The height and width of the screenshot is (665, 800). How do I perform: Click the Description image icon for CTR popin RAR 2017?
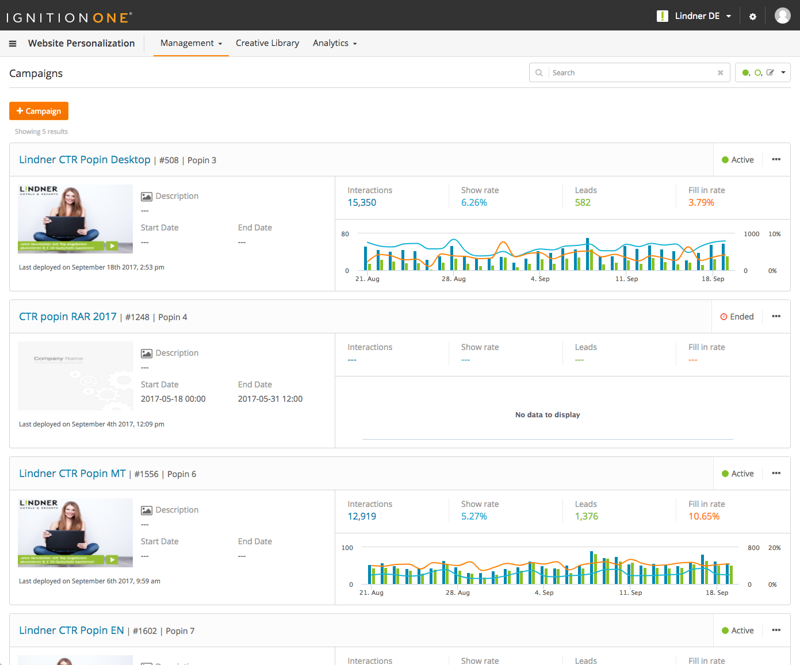point(146,353)
